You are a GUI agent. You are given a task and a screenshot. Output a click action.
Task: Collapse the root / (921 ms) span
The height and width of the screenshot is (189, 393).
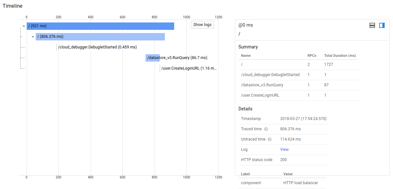[x=24, y=26]
